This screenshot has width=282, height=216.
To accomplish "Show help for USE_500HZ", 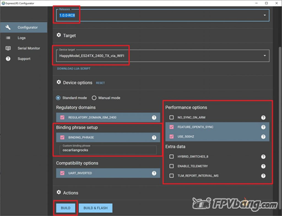I will coord(263,137).
